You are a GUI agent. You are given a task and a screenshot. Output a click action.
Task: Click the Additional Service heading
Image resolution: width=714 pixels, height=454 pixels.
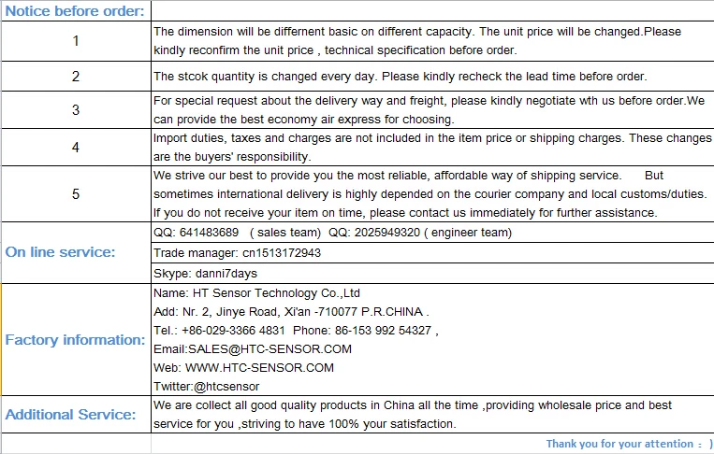point(70,415)
